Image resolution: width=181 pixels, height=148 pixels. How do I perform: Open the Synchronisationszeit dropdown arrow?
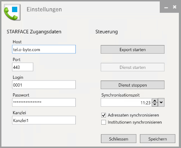161,102
